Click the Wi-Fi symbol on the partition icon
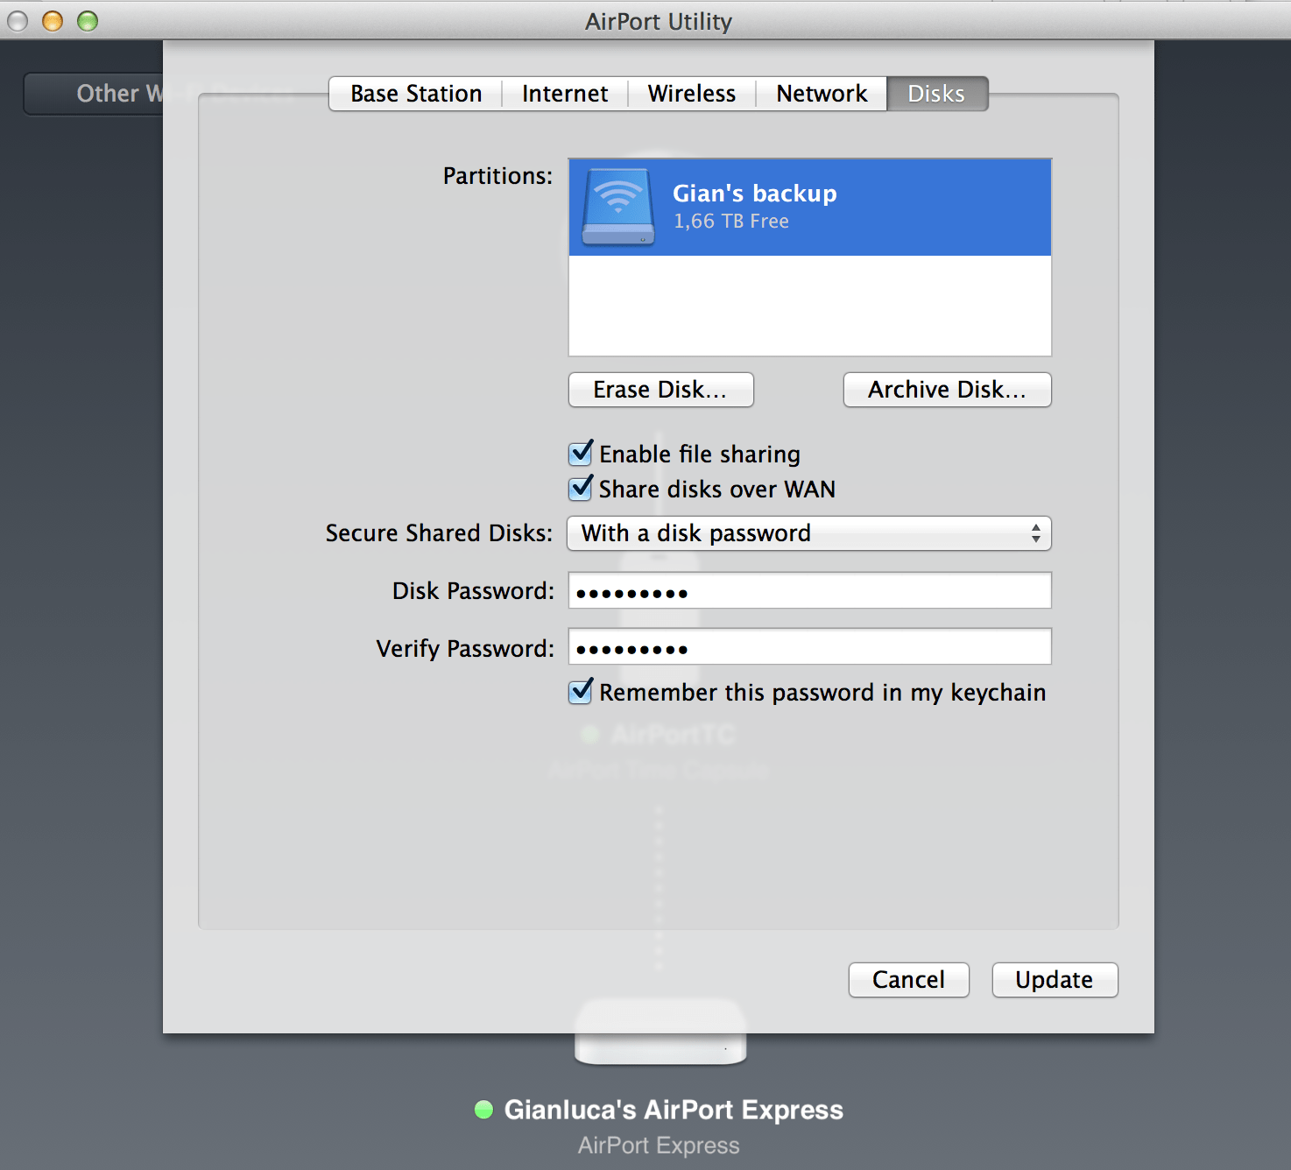Viewport: 1291px width, 1170px height. pyautogui.click(x=616, y=194)
